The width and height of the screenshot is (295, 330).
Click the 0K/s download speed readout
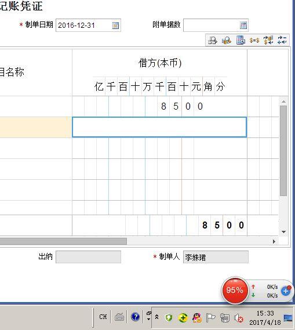click(272, 295)
